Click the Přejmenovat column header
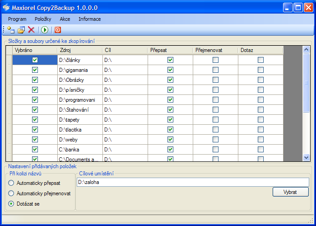The height and width of the screenshot is (226, 316). click(x=215, y=50)
